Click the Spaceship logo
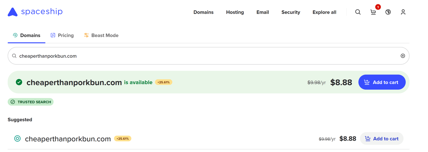428x152 pixels. tap(35, 12)
